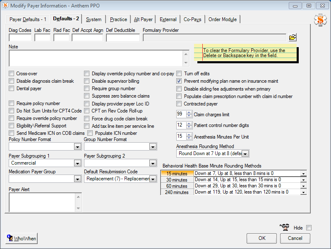The width and height of the screenshot is (331, 249).
Task: Open the 240 minutes rounding method dropdown
Action: click(303, 192)
